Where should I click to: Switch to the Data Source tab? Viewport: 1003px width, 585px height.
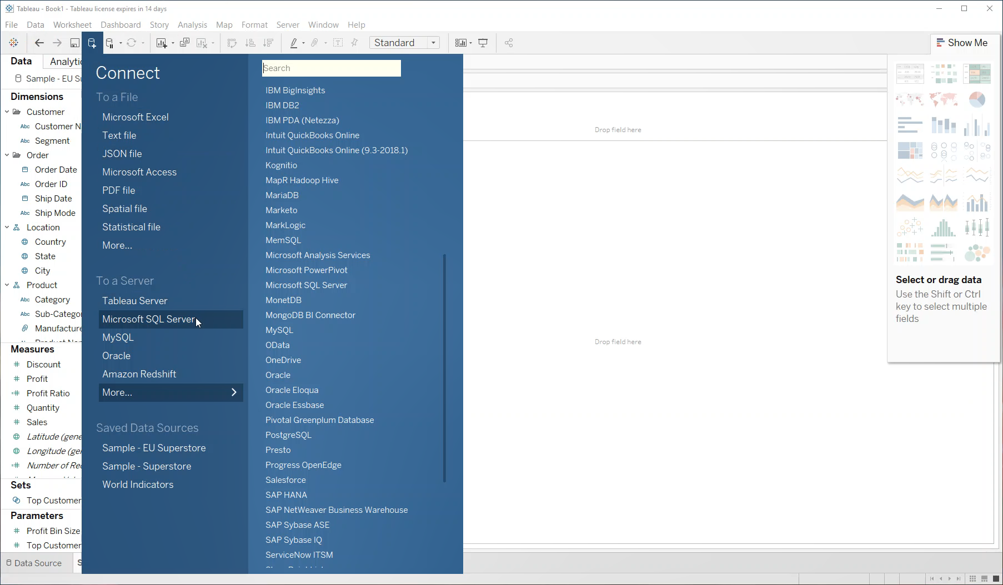(36, 563)
